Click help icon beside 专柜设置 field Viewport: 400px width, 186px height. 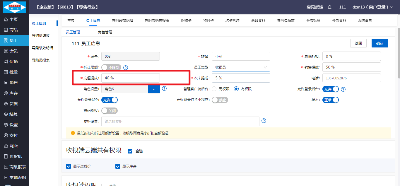pyautogui.click(x=264, y=121)
